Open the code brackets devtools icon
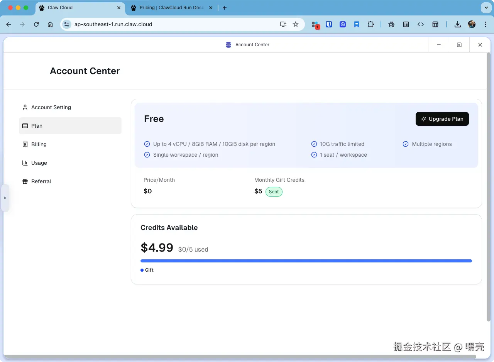Viewport: 494px width, 362px height. (421, 24)
